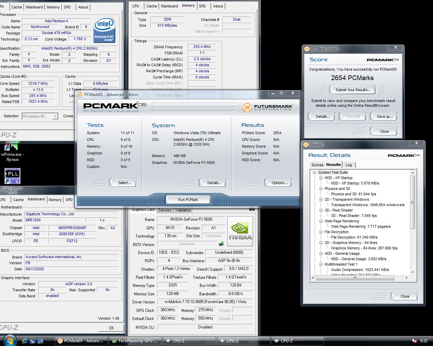
Task: Launch the PLL SET desktop icon
Action: coord(13,176)
